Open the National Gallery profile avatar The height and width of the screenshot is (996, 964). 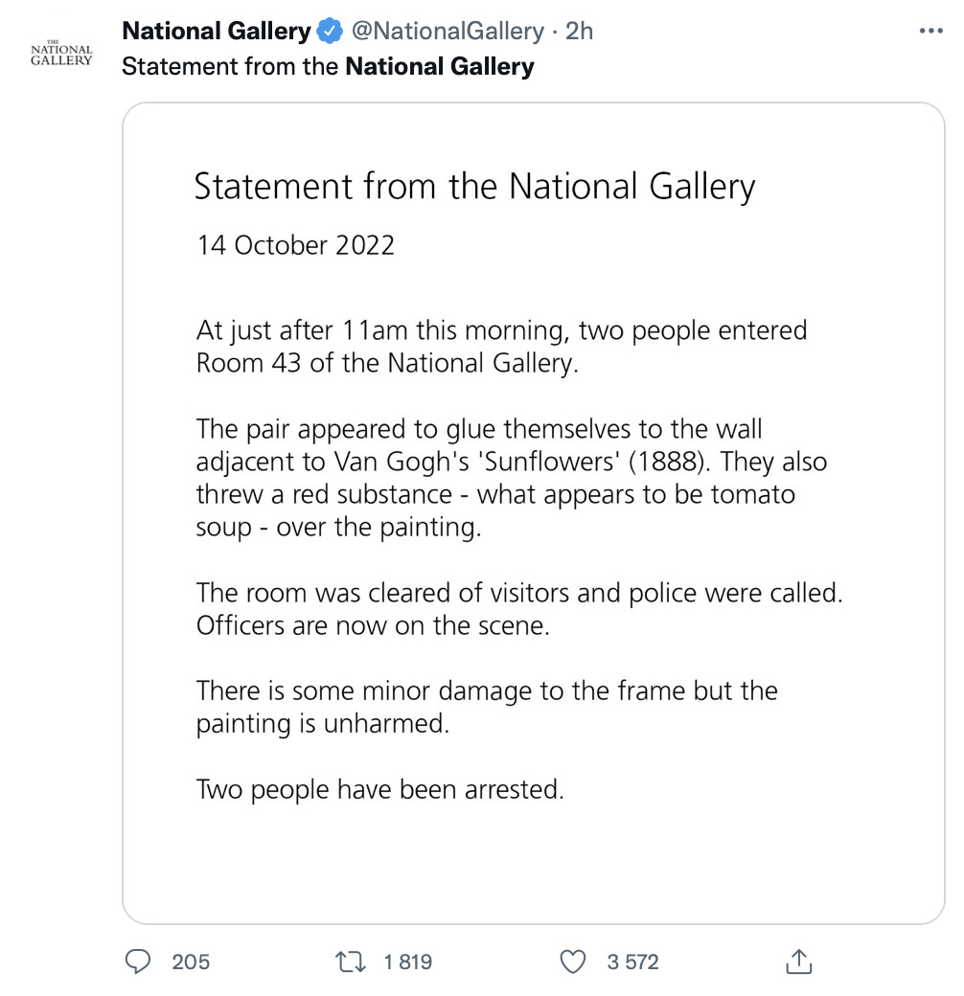[x=61, y=54]
